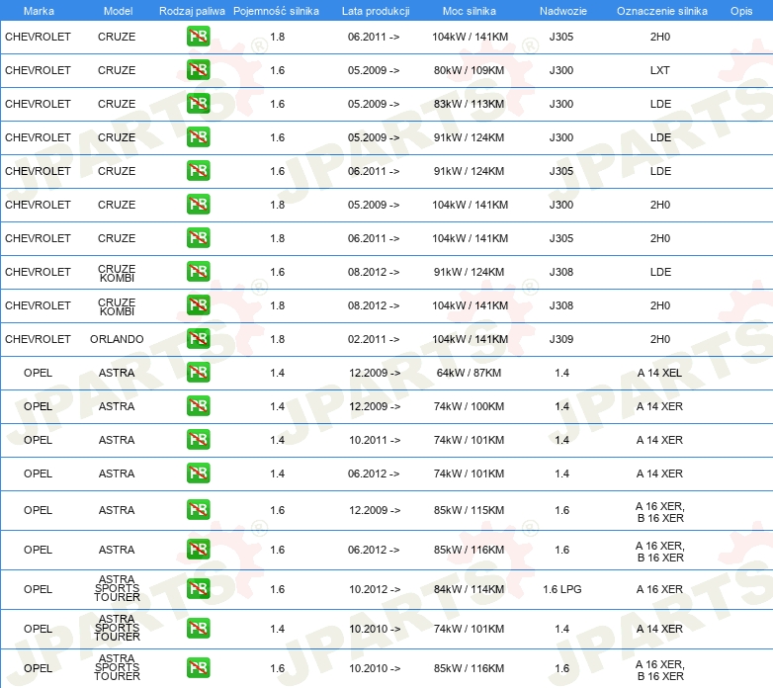This screenshot has width=773, height=688.
Task: Click the Marka column header
Action: coord(39,11)
